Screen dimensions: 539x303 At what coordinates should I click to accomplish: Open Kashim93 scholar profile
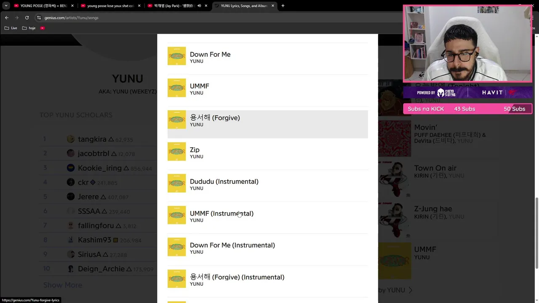(95, 240)
